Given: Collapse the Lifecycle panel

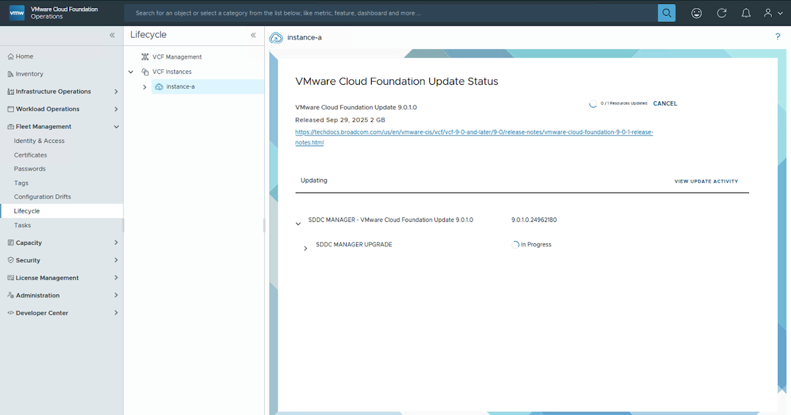Looking at the screenshot, I should click(x=253, y=35).
